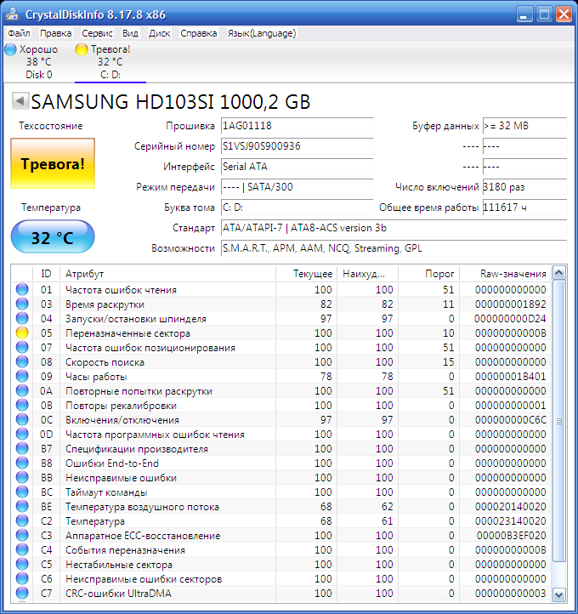Click the blue status icon for attribute C4

[x=22, y=549]
